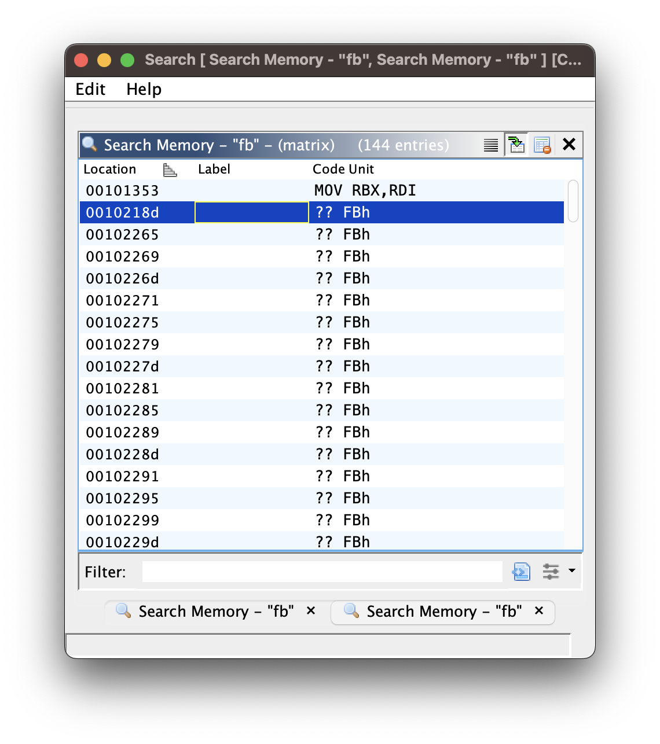Select row with location 00102269
Screen dimensions: 660x744
pyautogui.click(x=321, y=257)
